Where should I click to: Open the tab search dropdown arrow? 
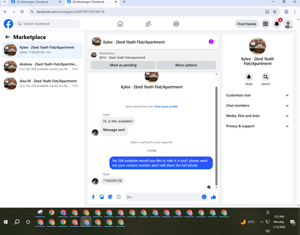(x=5, y=2)
